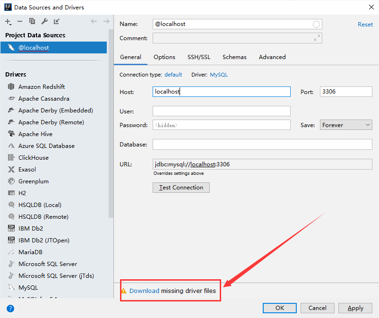
Task: Click the make global import icon
Action: [57, 21]
